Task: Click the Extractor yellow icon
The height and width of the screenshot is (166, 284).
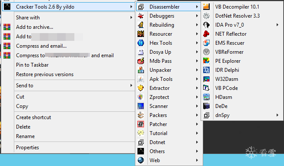Action: click(x=141, y=88)
